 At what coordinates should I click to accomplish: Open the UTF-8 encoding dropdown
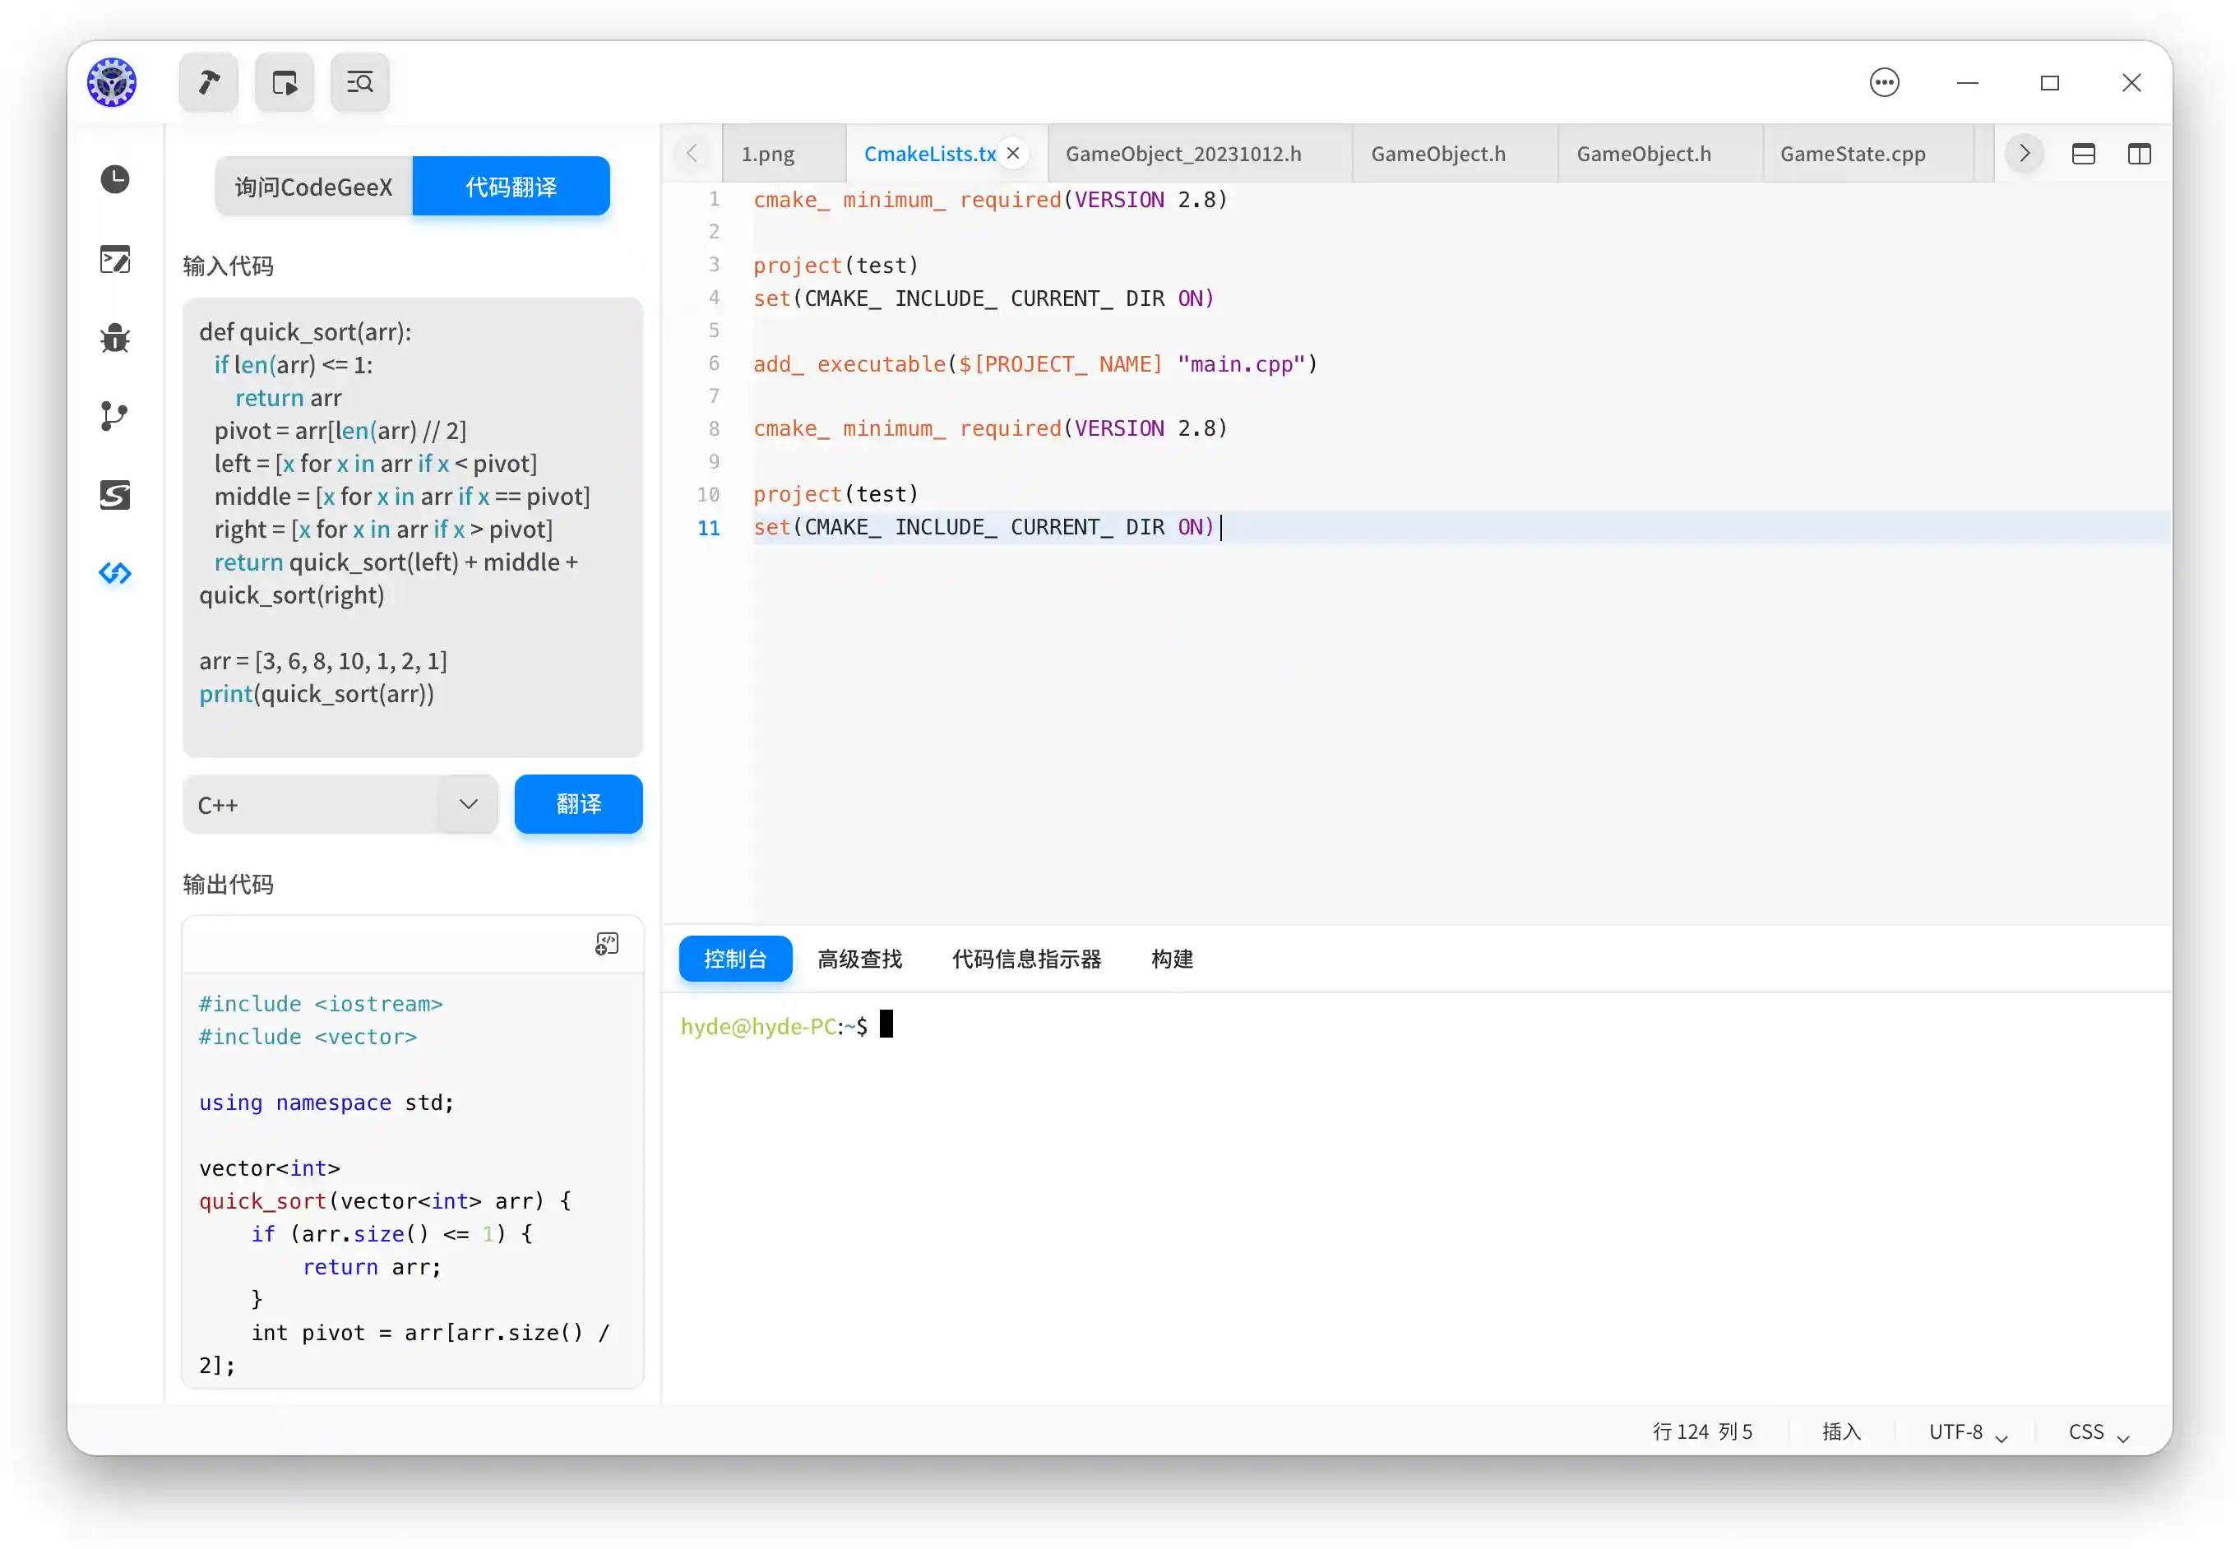pos(1966,1432)
